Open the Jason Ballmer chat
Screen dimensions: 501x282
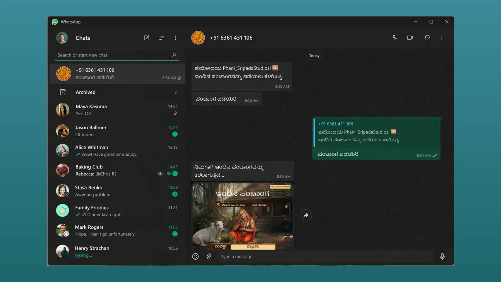tap(117, 131)
